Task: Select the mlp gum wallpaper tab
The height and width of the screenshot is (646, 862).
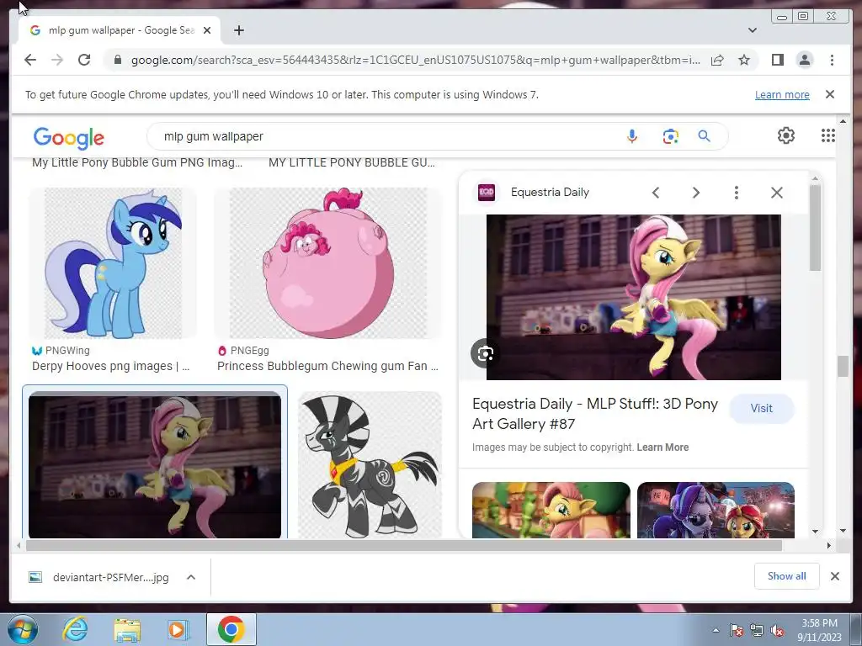Action: 120,30
